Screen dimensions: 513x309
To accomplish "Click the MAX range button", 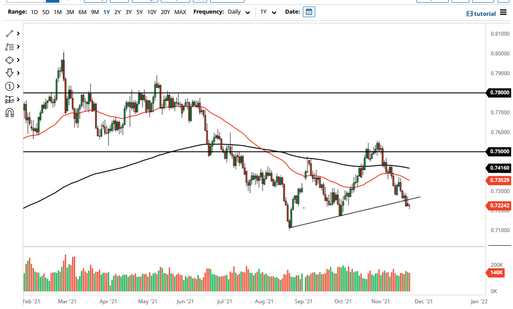I will point(180,12).
